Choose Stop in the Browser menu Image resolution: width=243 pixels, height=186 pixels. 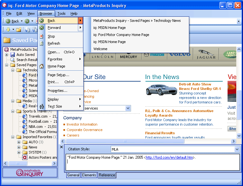[x=61, y=36]
